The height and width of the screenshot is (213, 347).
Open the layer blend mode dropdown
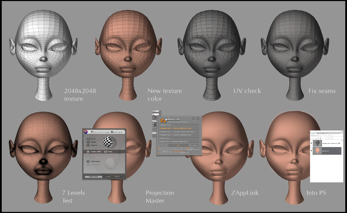click(x=316, y=136)
